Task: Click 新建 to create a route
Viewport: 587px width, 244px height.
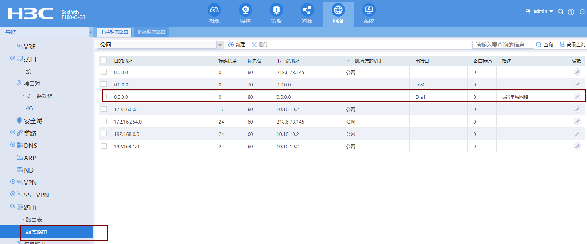Action: pos(237,44)
